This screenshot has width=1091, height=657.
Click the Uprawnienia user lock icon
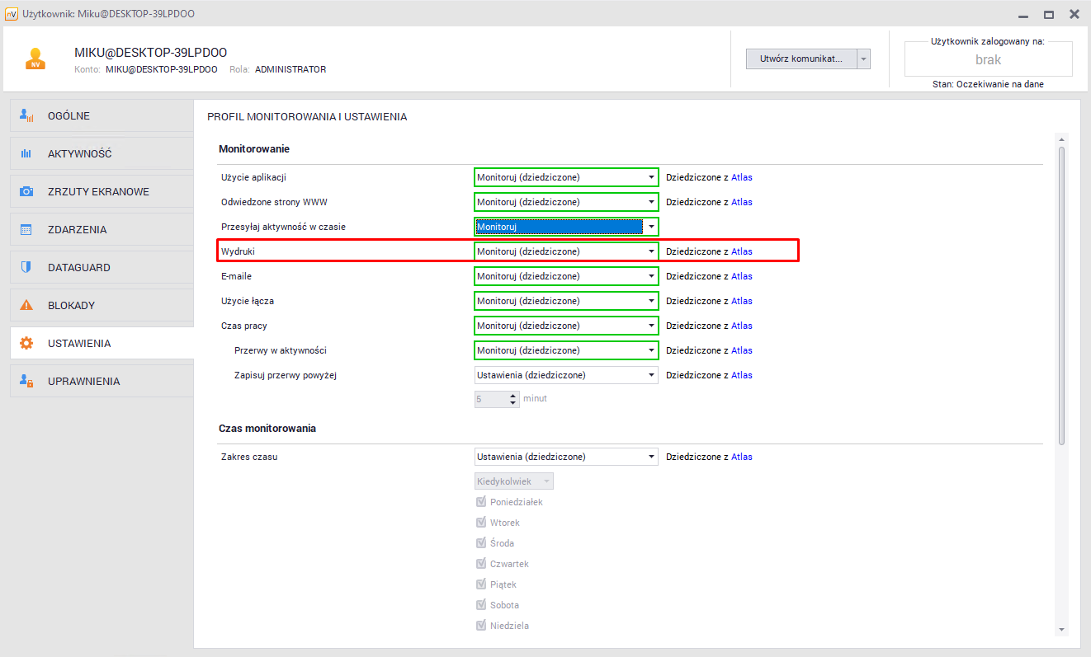26,382
